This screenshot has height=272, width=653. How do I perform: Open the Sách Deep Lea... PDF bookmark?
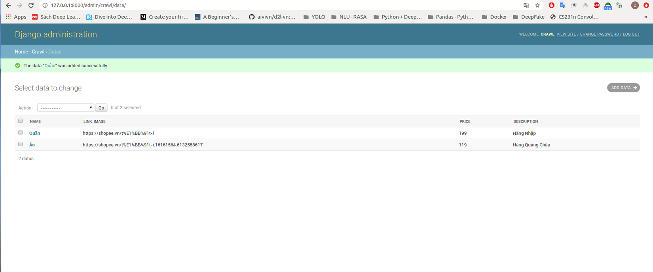coord(56,17)
